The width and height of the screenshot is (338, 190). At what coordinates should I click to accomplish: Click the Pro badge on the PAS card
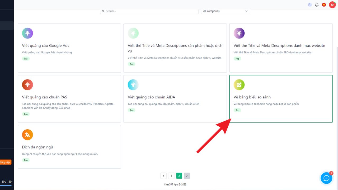point(26,114)
